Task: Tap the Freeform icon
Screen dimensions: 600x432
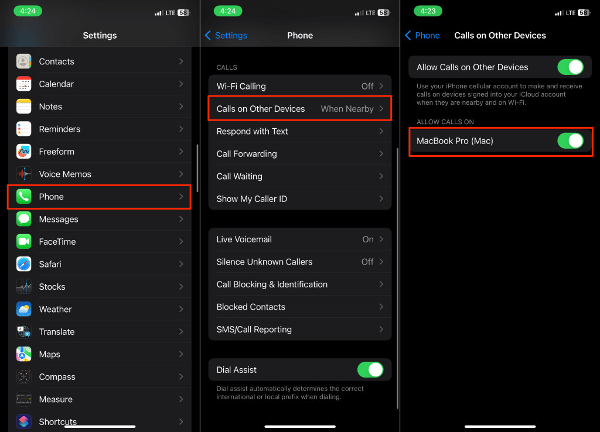Action: [x=23, y=152]
